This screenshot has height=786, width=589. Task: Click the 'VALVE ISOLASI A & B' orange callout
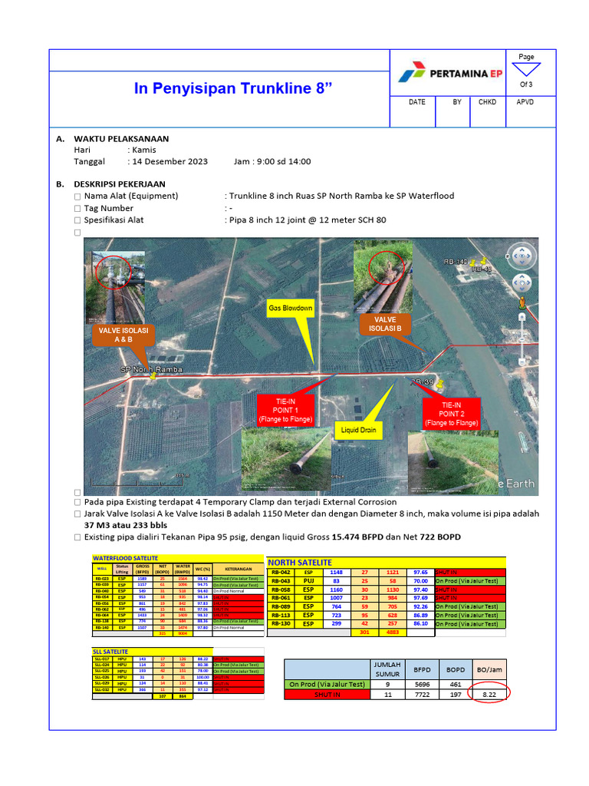[123, 335]
